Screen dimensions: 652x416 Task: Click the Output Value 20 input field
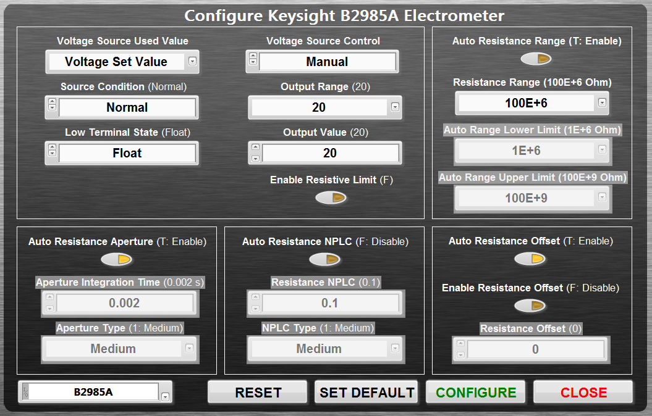coord(330,153)
